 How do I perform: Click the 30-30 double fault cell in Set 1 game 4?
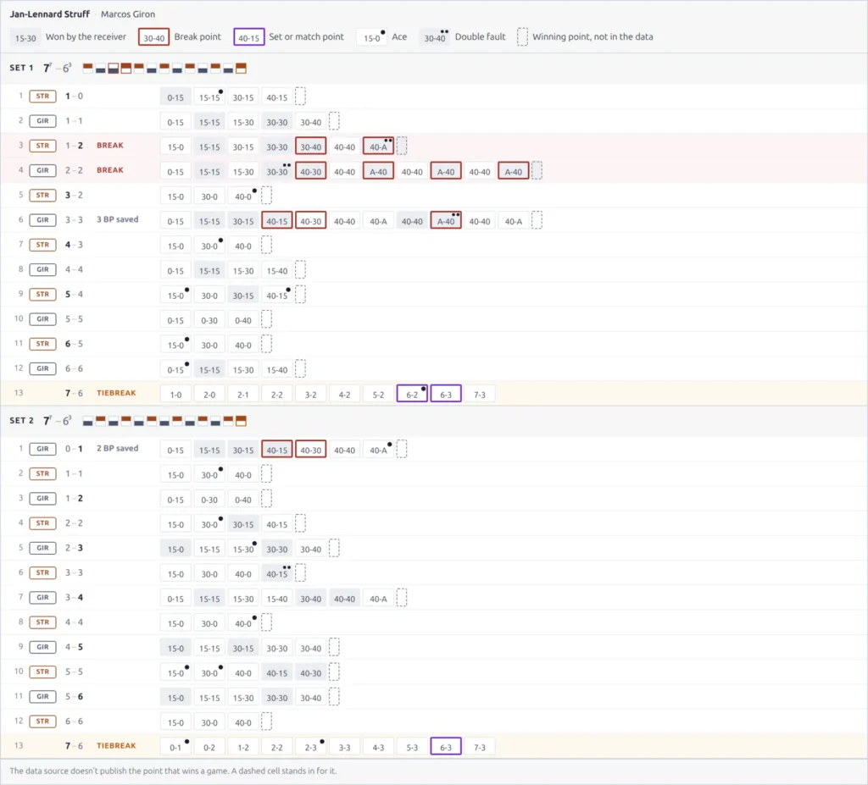coord(277,172)
